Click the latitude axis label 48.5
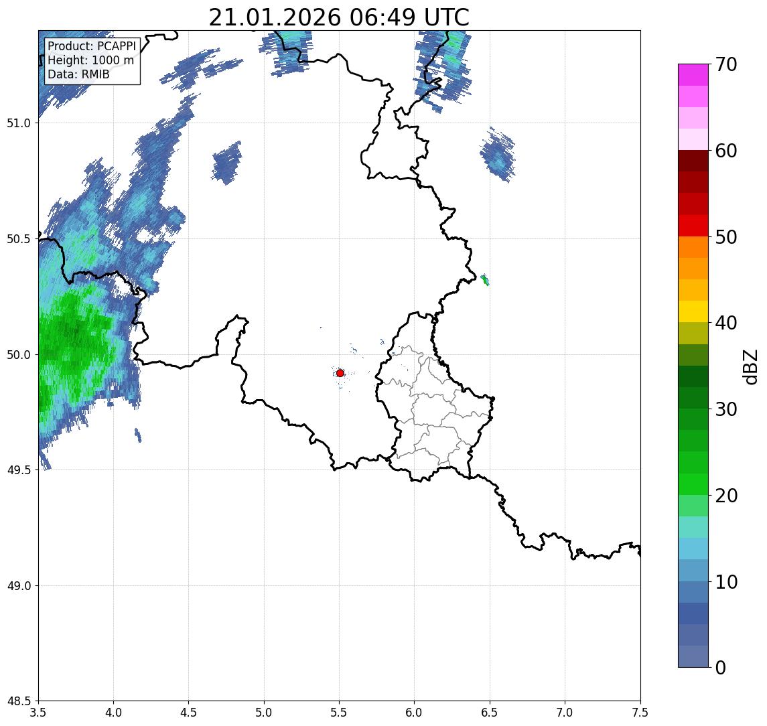 tap(19, 701)
